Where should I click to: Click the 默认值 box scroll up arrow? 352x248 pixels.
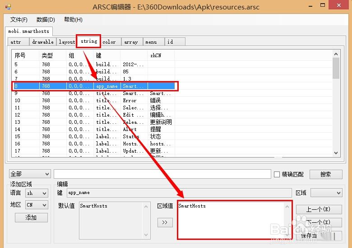pyautogui.click(x=146, y=207)
